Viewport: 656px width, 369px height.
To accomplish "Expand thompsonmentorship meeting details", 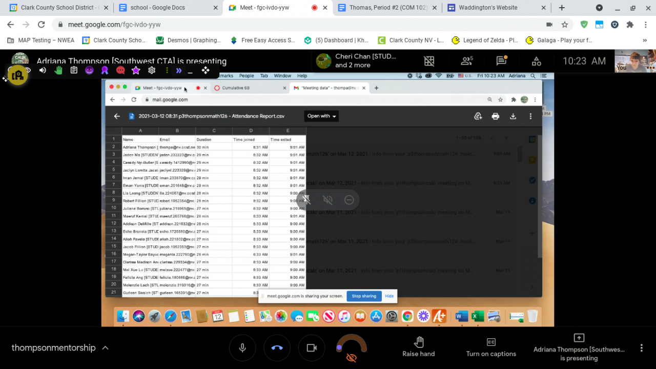I will [60, 348].
